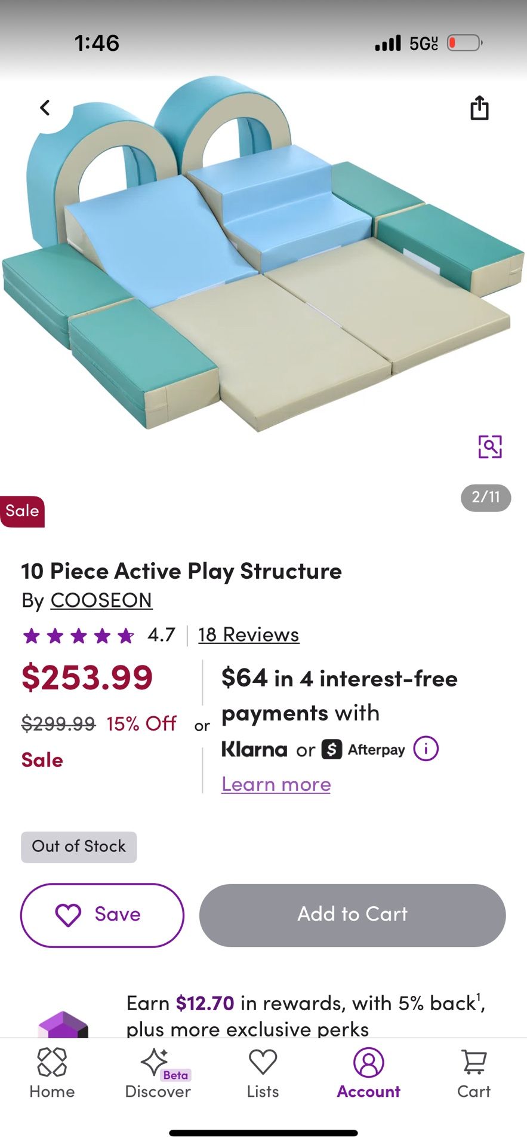The image size is (527, 1147).
Task: Open the Cart tab
Action: tap(474, 1073)
